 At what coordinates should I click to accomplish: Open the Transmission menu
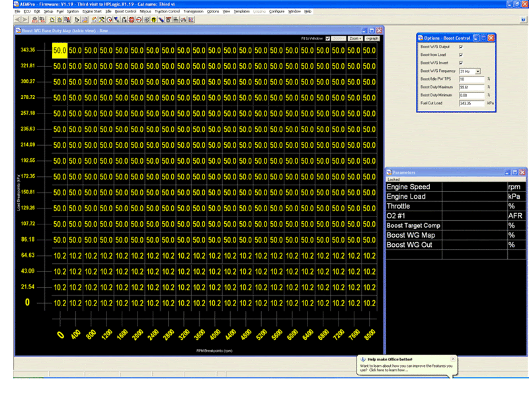point(193,11)
